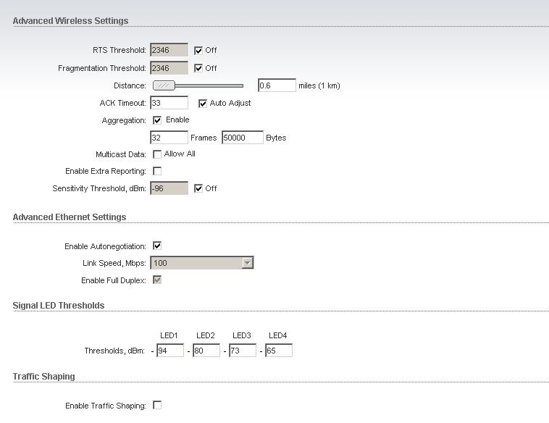This screenshot has width=549, height=423.
Task: Enable the Extra Reporting checkbox
Action: [x=157, y=172]
